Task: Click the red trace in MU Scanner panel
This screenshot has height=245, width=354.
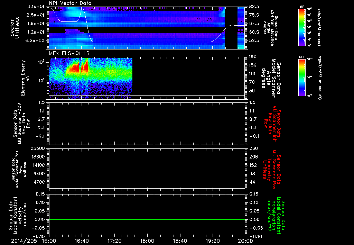Action: click(x=147, y=134)
